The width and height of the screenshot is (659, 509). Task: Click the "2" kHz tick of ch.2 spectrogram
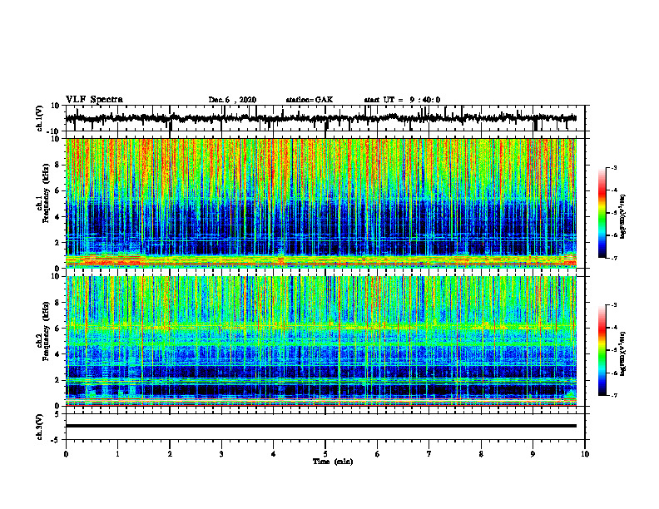point(57,380)
